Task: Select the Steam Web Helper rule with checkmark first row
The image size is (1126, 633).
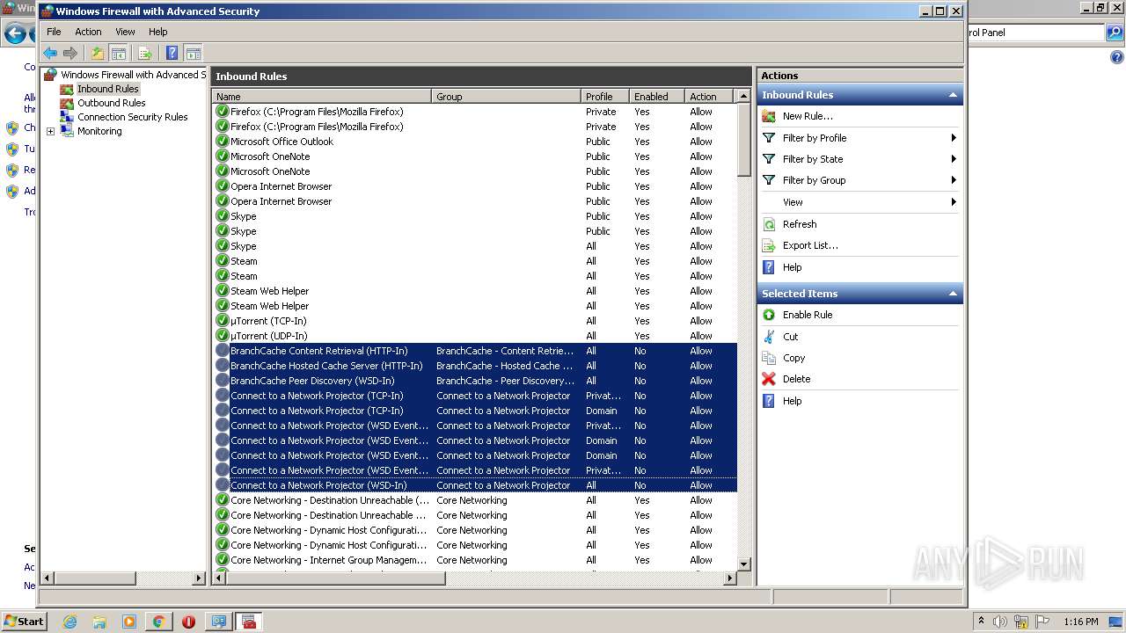Action: [x=475, y=291]
